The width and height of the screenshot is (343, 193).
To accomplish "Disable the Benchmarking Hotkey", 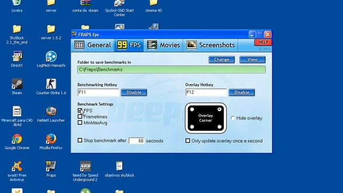I will [134, 92].
